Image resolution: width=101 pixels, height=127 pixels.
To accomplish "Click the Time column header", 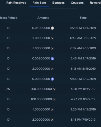I will pos(83,18).
